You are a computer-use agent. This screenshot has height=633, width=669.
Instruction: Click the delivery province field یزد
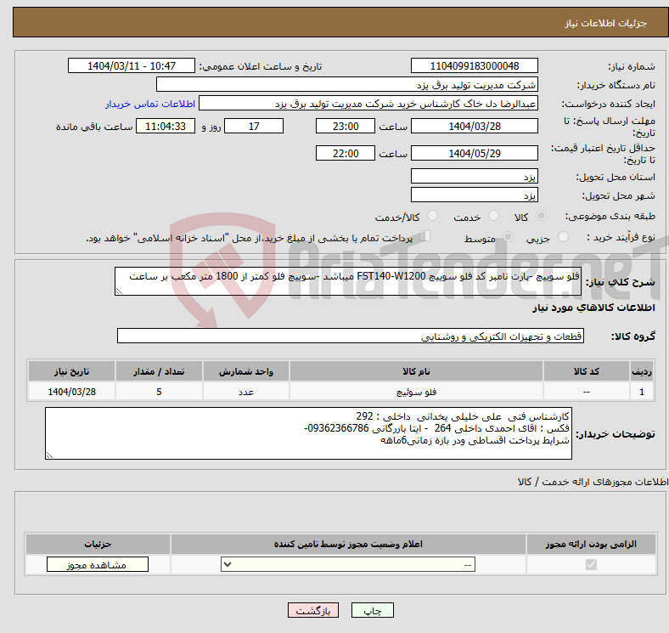tap(474, 176)
